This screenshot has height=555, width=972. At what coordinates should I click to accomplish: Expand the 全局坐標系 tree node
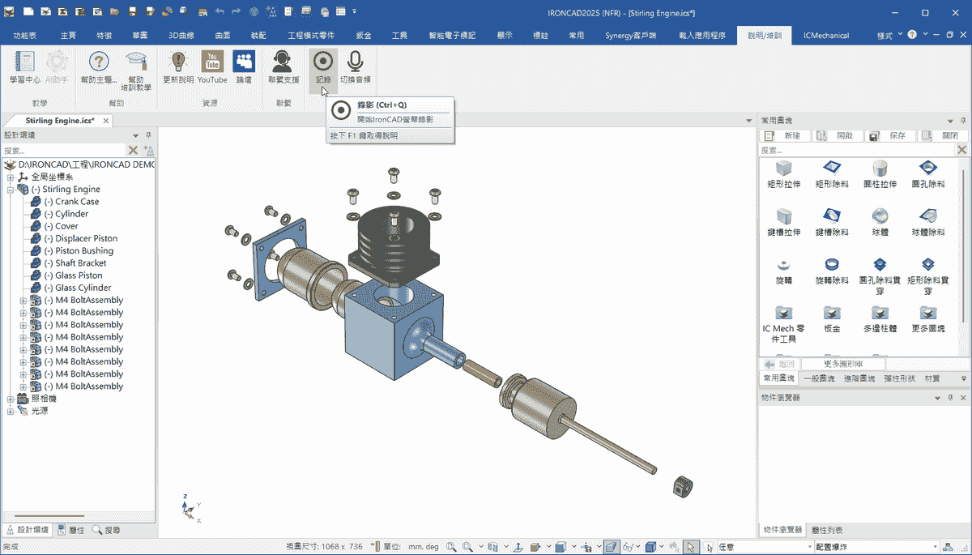point(11,177)
